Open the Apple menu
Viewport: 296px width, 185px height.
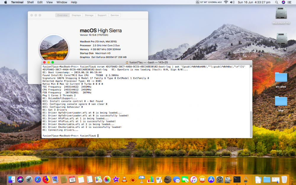(x=5, y=2)
